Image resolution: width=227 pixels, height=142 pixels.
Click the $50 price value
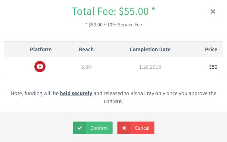pyautogui.click(x=213, y=67)
